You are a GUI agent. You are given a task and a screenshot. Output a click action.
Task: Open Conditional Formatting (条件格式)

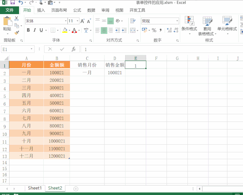click(x=189, y=25)
